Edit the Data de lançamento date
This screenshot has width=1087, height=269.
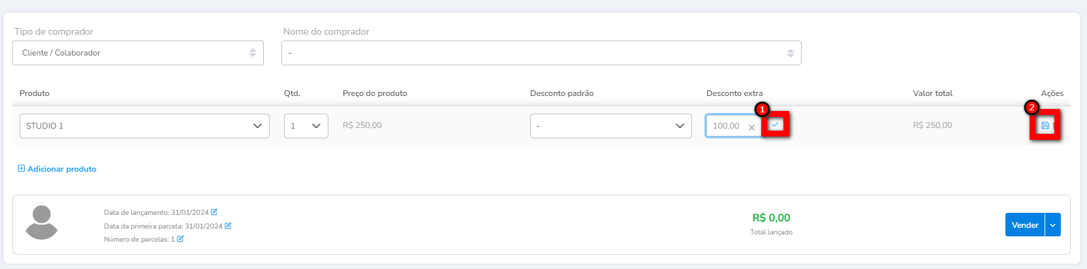click(214, 212)
